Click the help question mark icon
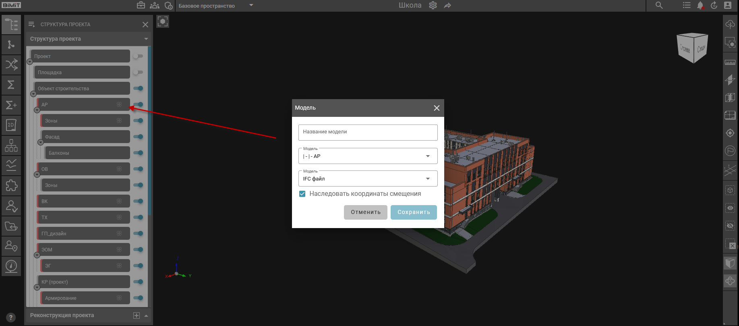Image resolution: width=739 pixels, height=326 pixels. tap(11, 318)
